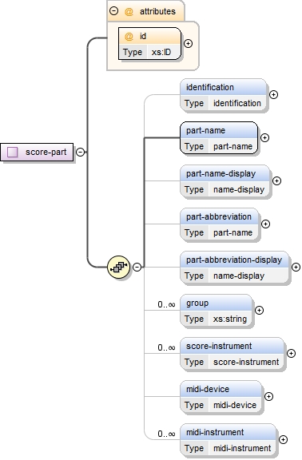Click the @ icon in attributes header

(x=129, y=11)
